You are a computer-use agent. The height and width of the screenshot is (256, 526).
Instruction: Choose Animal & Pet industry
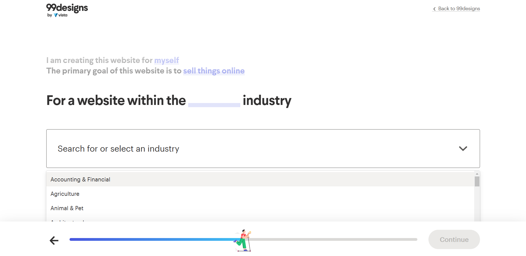pyautogui.click(x=260, y=208)
